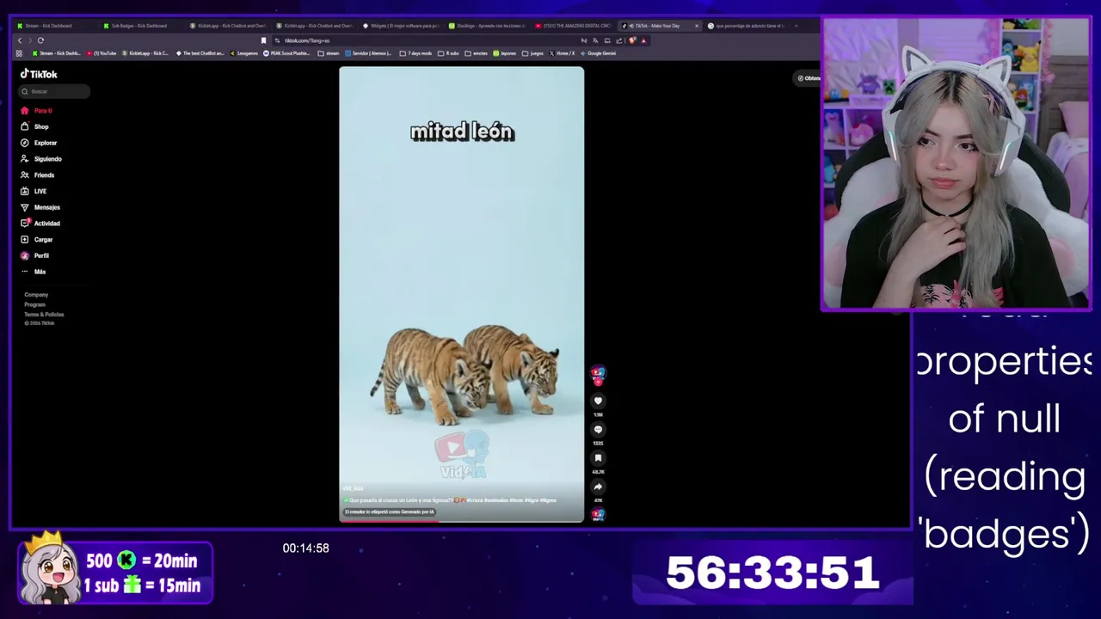Viewport: 1101px width, 619px height.
Task: Open the Friends section
Action: [x=38, y=175]
